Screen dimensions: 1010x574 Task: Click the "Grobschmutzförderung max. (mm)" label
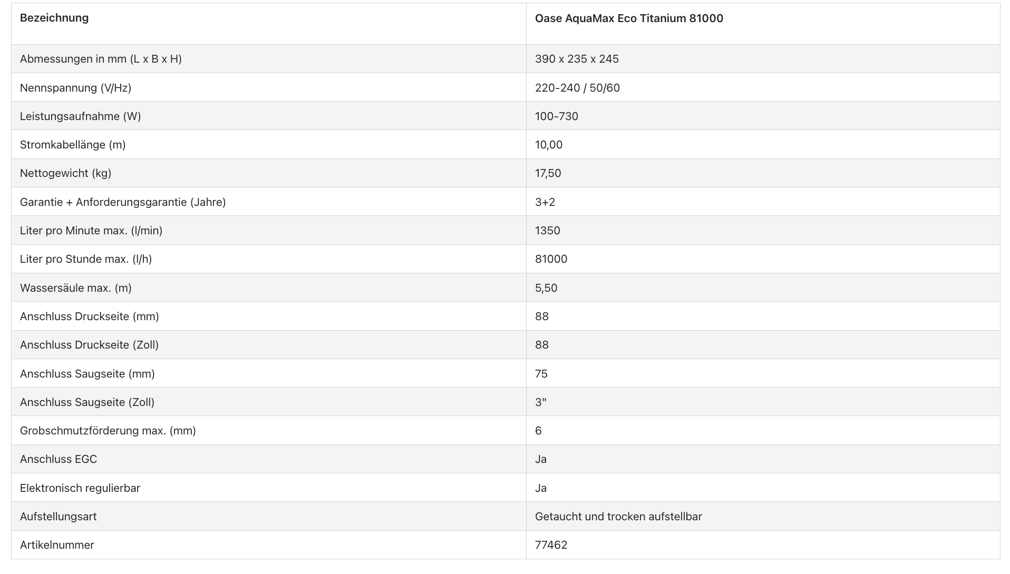108,431
